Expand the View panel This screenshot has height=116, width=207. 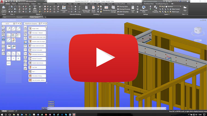(x=184, y=14)
